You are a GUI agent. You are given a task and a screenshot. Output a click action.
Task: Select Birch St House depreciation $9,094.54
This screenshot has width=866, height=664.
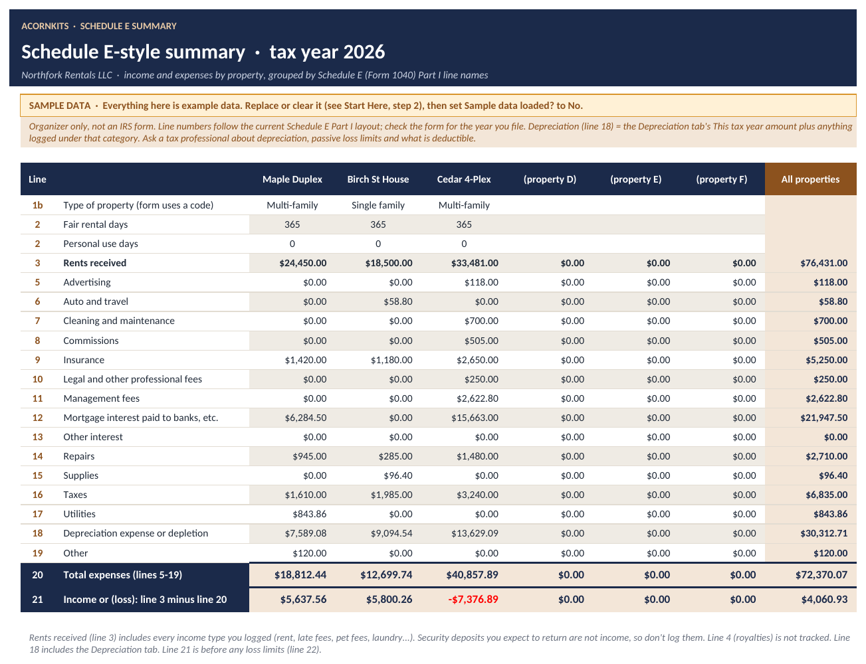click(378, 533)
